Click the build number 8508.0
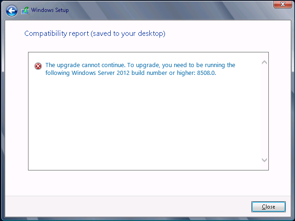This screenshot has height=221, width=295. (x=206, y=73)
